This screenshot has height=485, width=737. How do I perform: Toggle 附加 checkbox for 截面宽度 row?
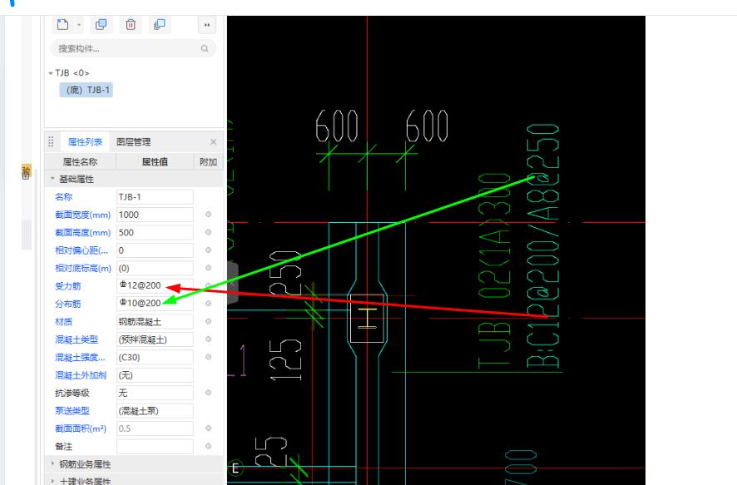pyautogui.click(x=208, y=215)
